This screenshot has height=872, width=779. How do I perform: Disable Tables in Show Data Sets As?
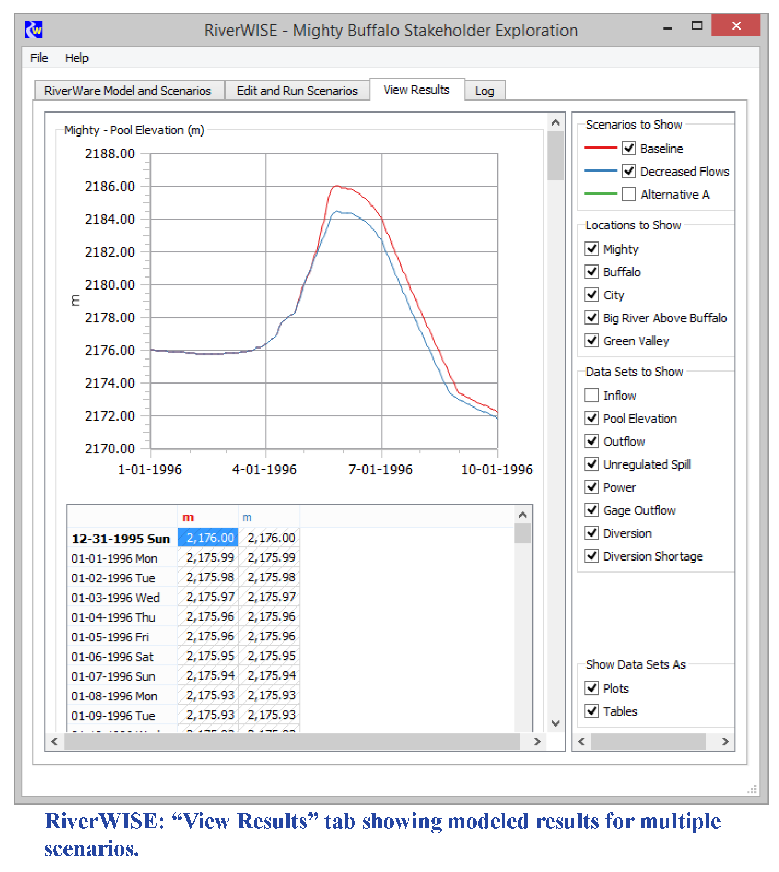pyautogui.click(x=591, y=711)
